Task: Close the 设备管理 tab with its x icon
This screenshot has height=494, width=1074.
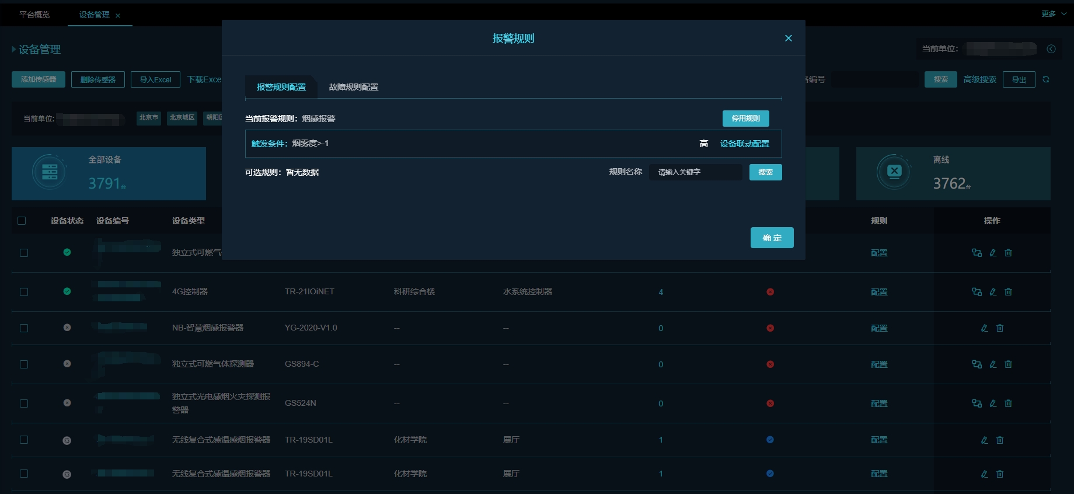Action: pos(118,16)
